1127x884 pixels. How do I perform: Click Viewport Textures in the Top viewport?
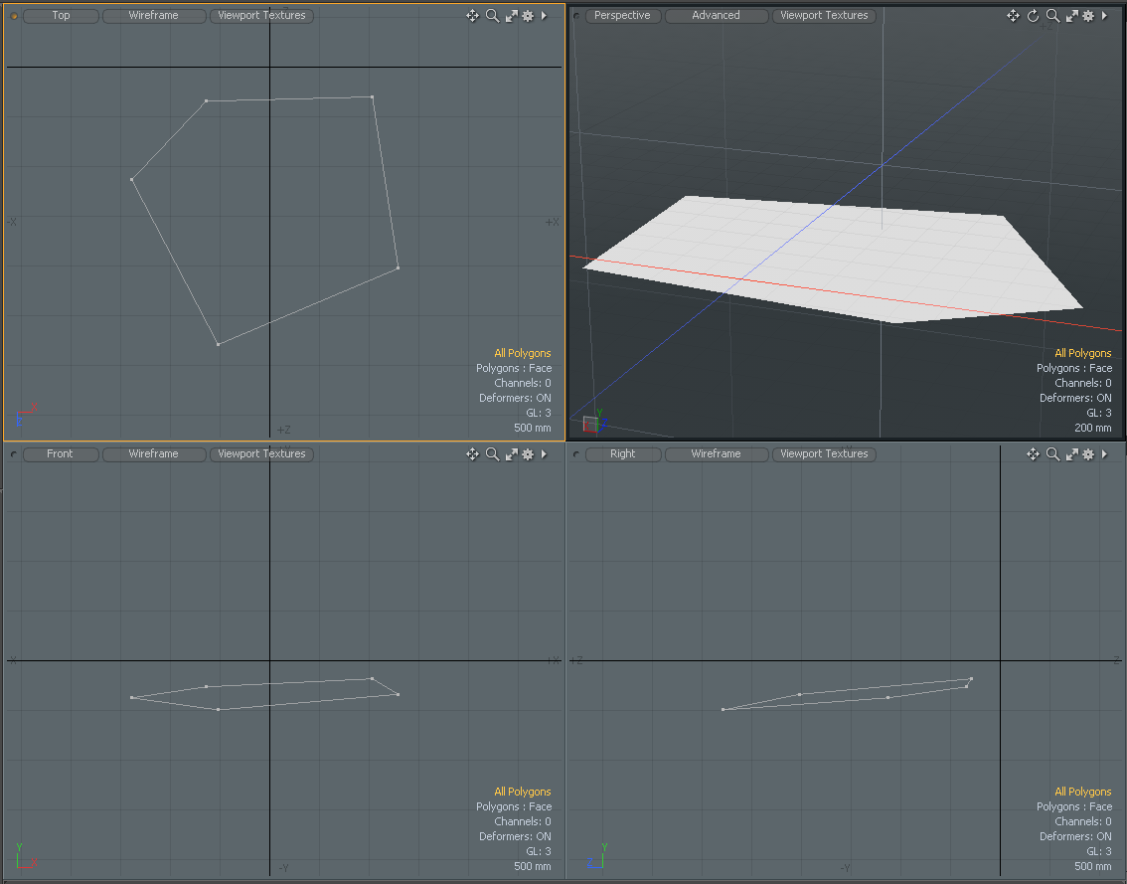[261, 16]
